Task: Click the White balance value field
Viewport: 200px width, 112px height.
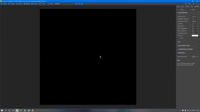Action: click(194, 21)
